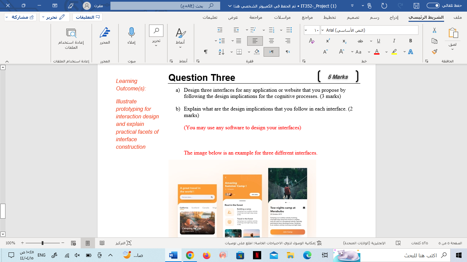The width and height of the screenshot is (467, 262).
Task: Apply strikethrough formatting
Action: (360, 41)
